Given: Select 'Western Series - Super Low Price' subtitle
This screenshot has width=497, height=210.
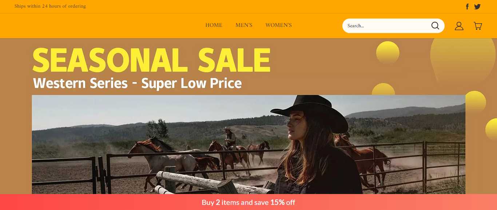Looking at the screenshot, I should click(137, 83).
